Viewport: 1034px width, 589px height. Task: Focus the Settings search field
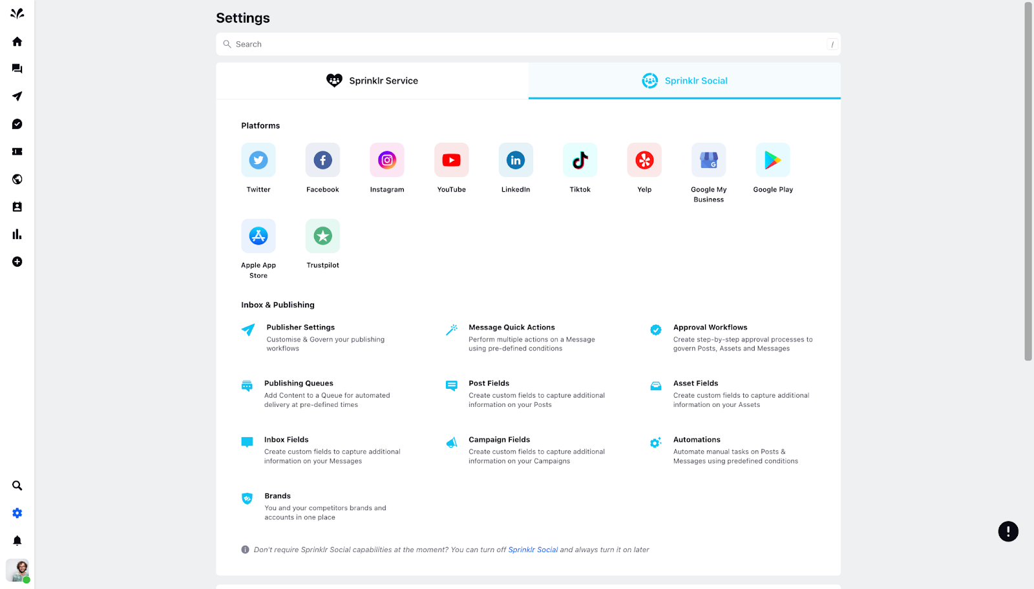[528, 44]
